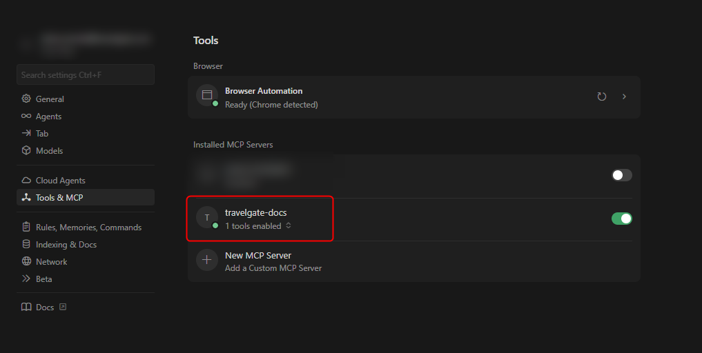702x353 pixels.
Task: Open Rules, Memories, Commands settings
Action: pyautogui.click(x=88, y=228)
